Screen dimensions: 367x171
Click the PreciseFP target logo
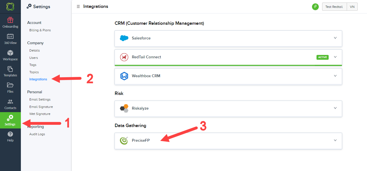[124, 140]
